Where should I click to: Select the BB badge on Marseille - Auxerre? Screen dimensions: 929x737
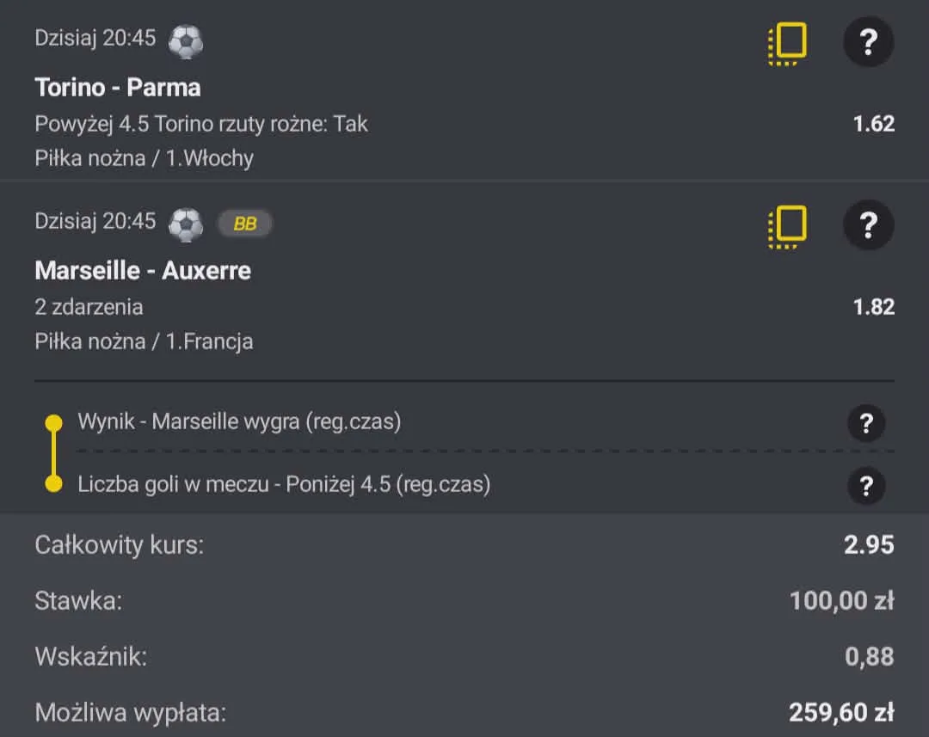point(244,224)
